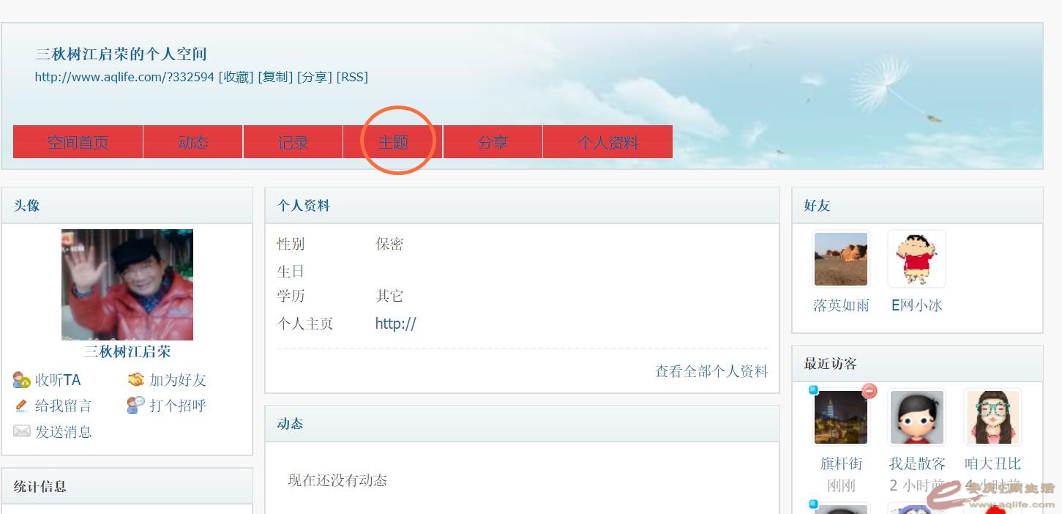Click the profile photo of 三秋树江启荣
The width and height of the screenshot is (1062, 514).
(127, 285)
